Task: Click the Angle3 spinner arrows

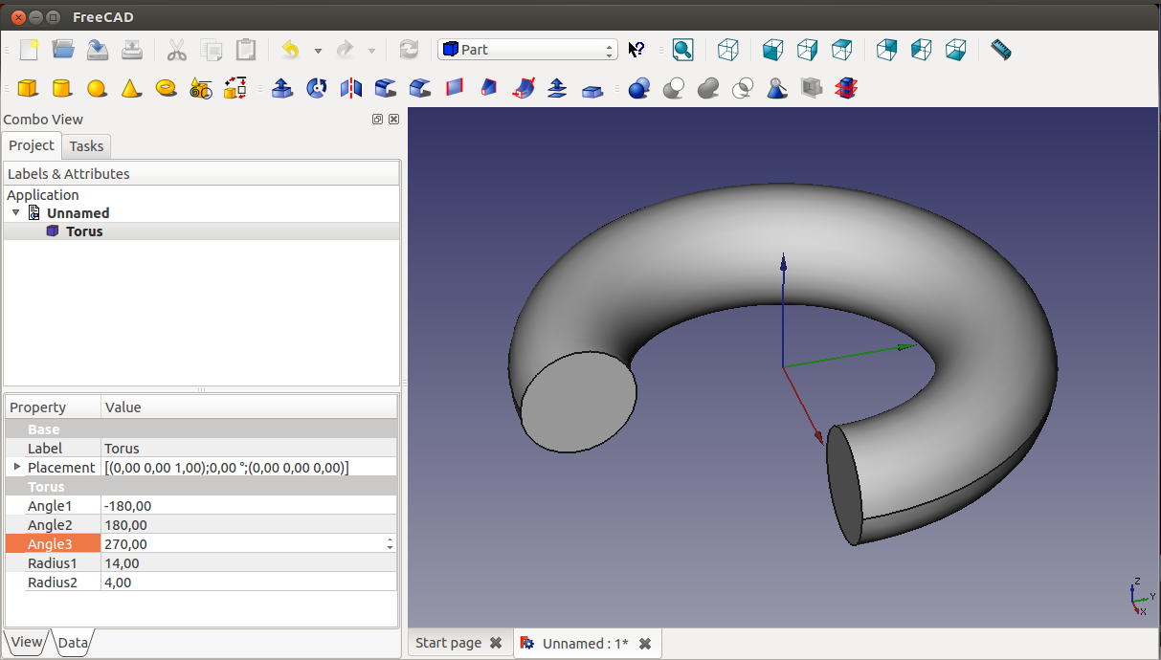Action: tap(390, 543)
